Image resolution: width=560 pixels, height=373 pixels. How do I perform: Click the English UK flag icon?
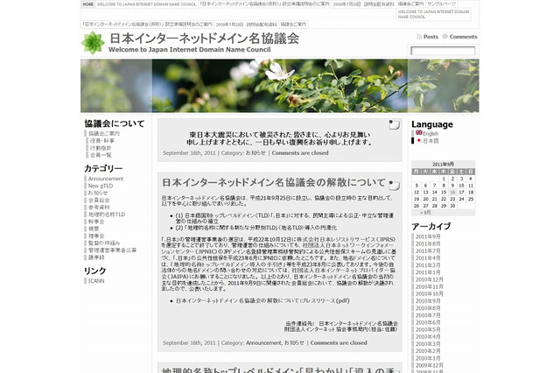coord(419,132)
